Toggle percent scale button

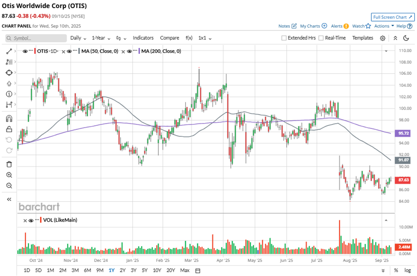pyautogui.click(x=396, y=270)
